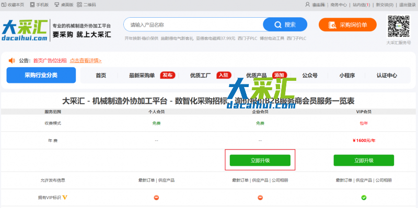The image size is (418, 208).
Task: Click hot keyword 施耐德电气新客礼
Action: click(177, 39)
